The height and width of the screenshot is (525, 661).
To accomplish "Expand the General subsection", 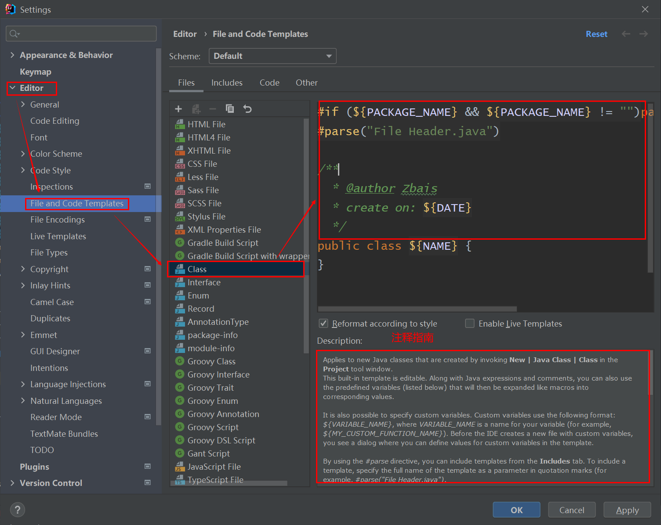I will [23, 104].
